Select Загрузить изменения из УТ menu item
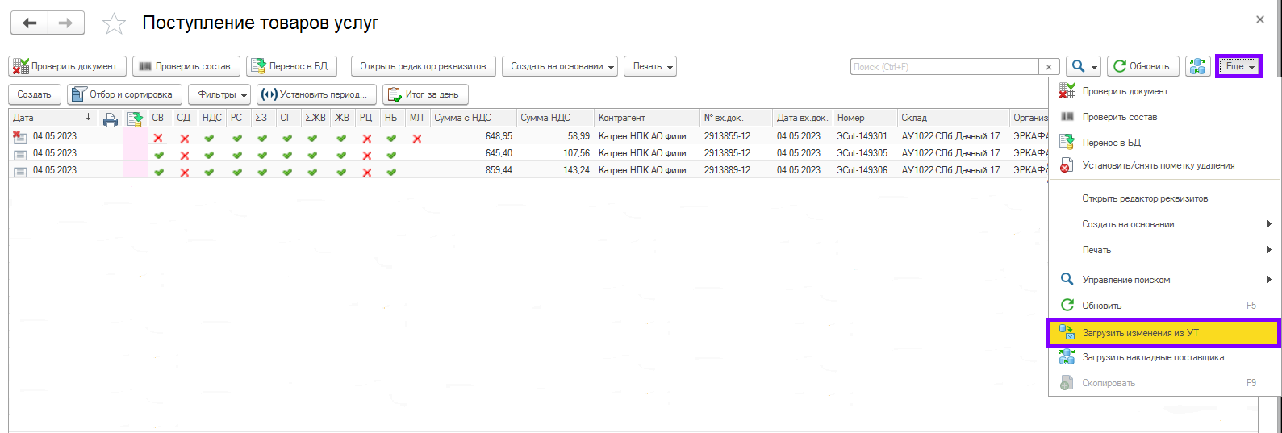The width and height of the screenshot is (1282, 433). tap(1140, 333)
